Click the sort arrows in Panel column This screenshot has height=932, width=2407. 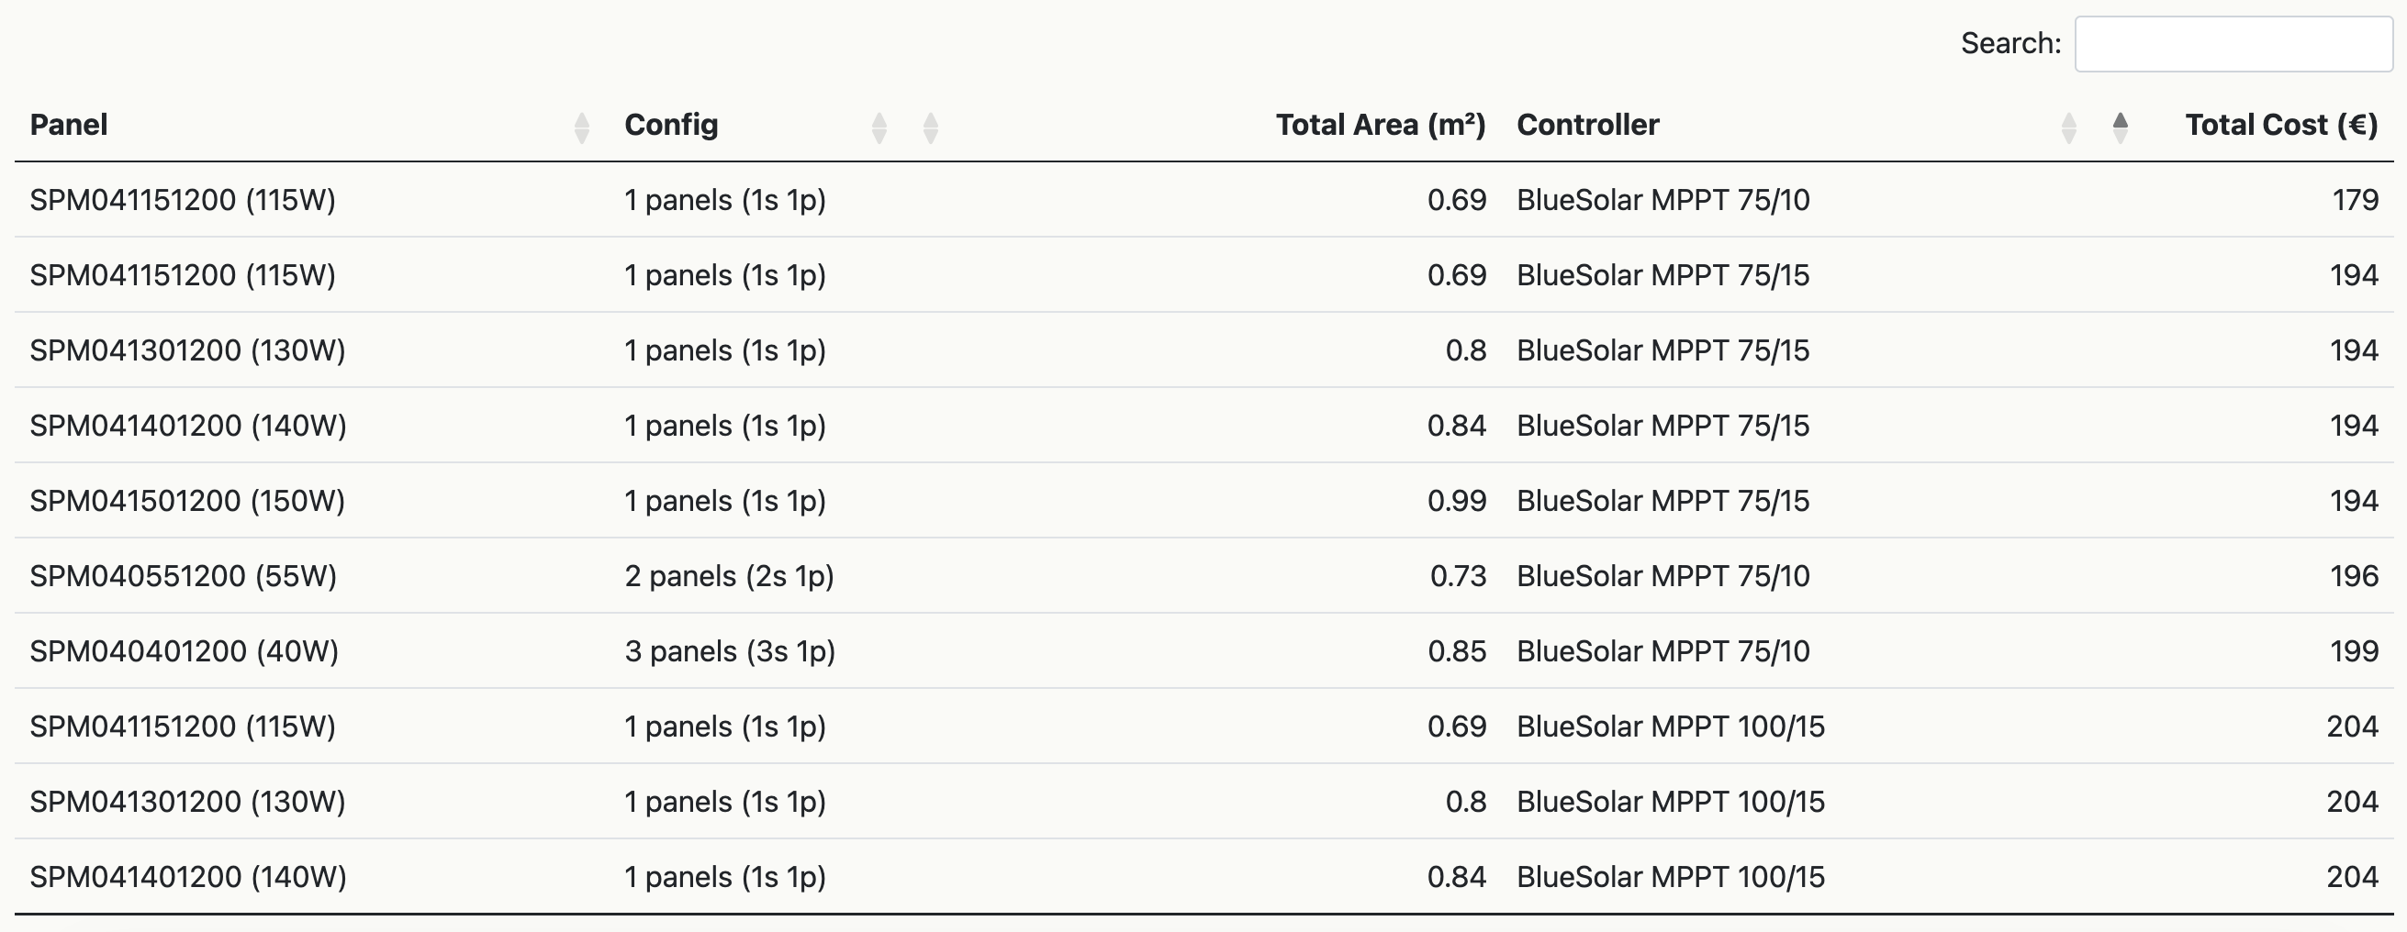[581, 127]
